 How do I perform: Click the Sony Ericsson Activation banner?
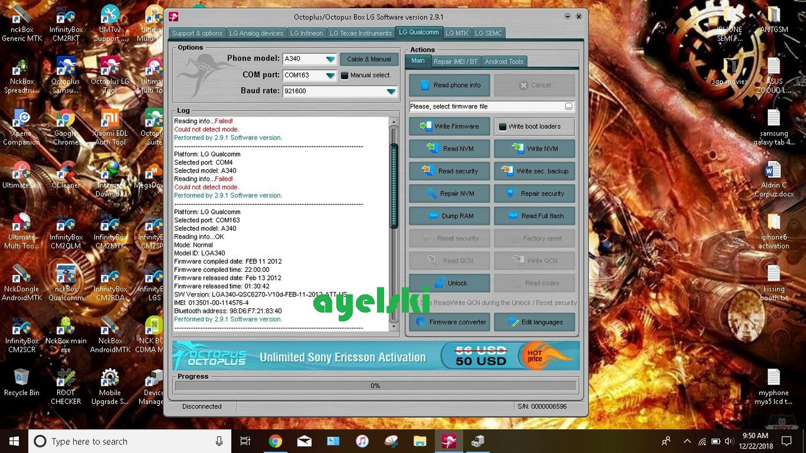pyautogui.click(x=376, y=356)
